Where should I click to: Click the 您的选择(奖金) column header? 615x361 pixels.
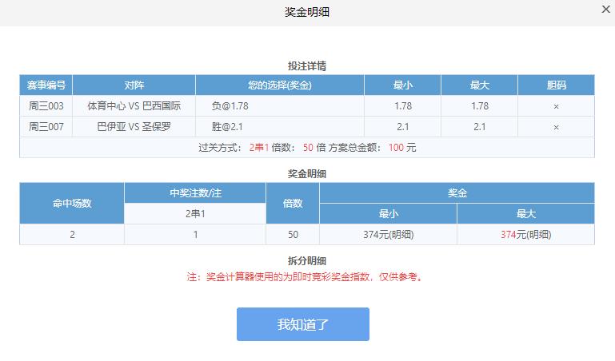coord(280,85)
